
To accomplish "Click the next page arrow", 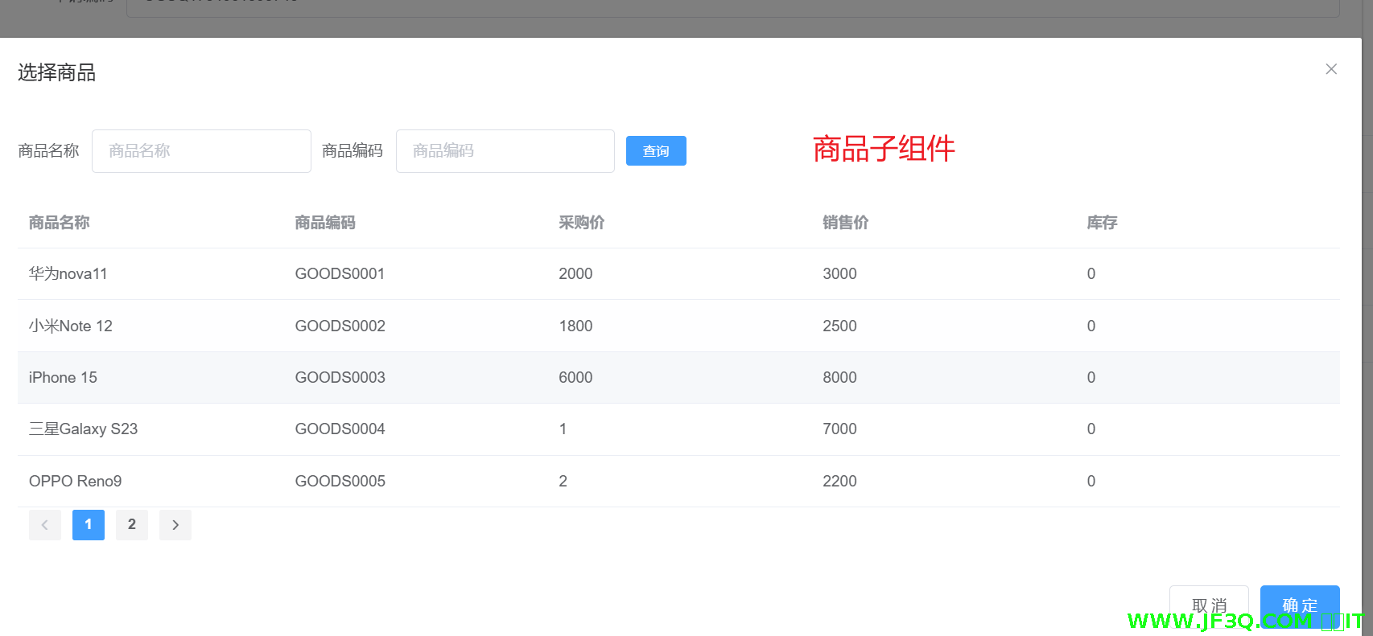I will coord(175,525).
